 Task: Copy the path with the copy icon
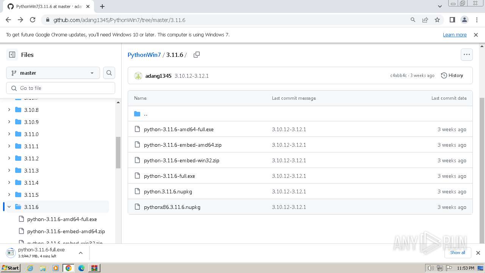[x=196, y=55]
